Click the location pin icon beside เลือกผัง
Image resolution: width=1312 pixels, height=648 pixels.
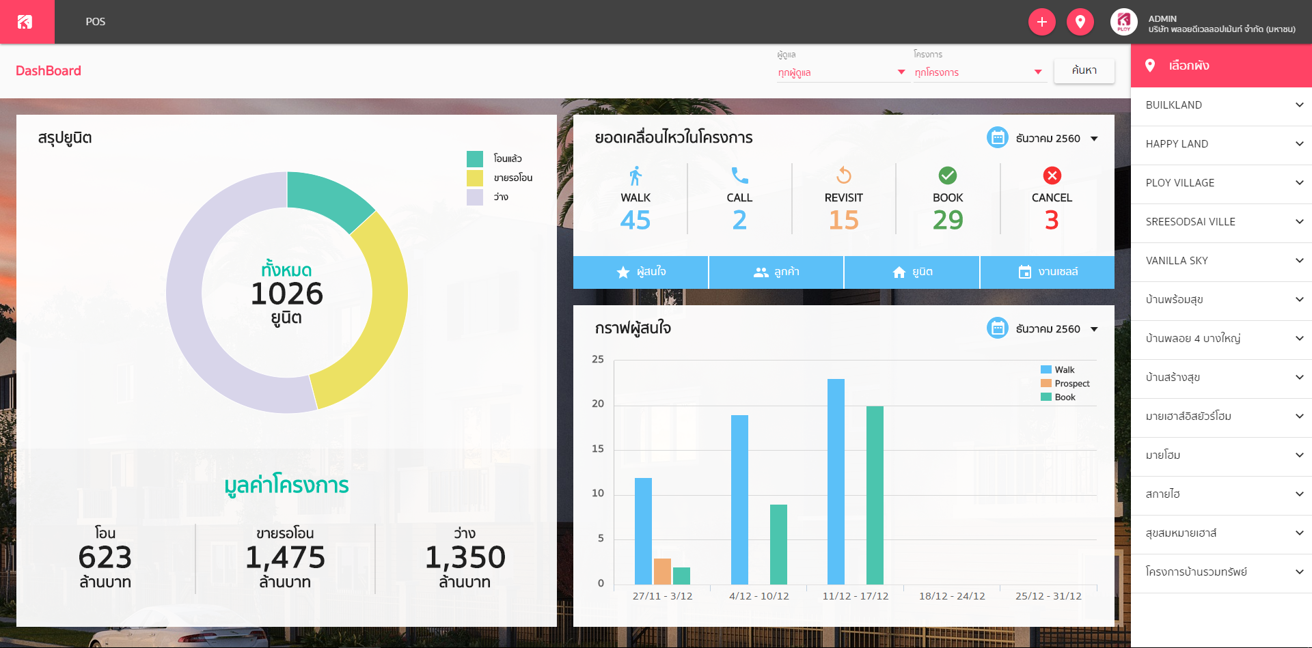pyautogui.click(x=1150, y=66)
